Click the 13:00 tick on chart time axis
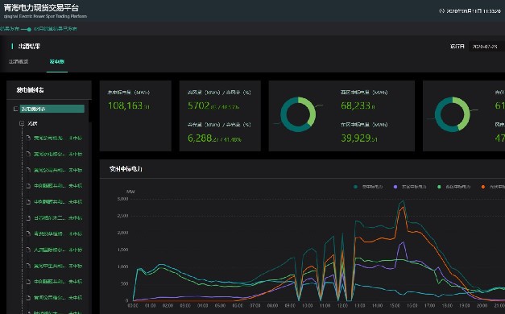The height and width of the screenshot is (314, 505). (x=359, y=306)
